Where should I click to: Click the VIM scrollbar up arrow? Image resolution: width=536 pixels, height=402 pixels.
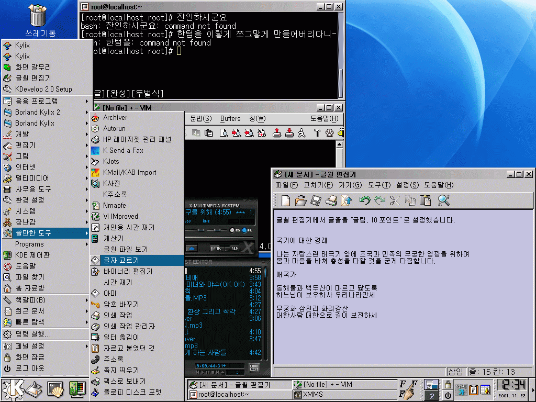pyautogui.click(x=339, y=144)
